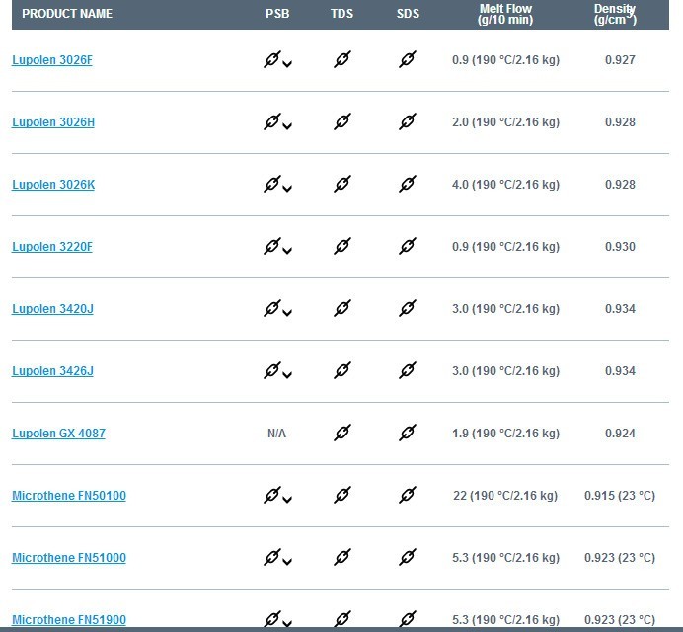Viewport: 683px width, 632px height.
Task: Expand PSB dropdown arrow for Microthene FN50100
Action: [x=287, y=499]
